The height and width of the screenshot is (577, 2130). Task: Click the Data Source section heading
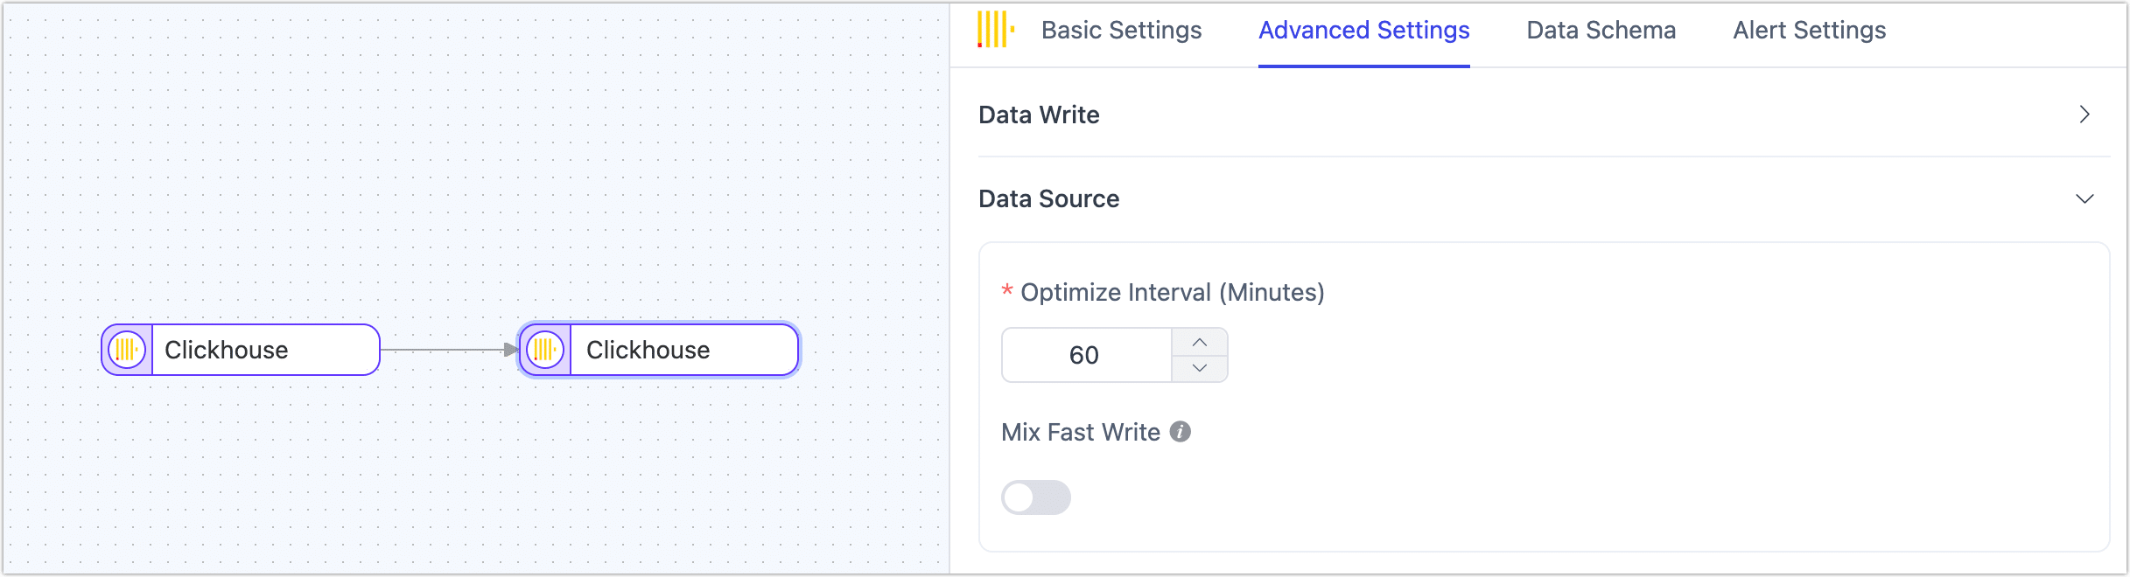click(x=1048, y=198)
